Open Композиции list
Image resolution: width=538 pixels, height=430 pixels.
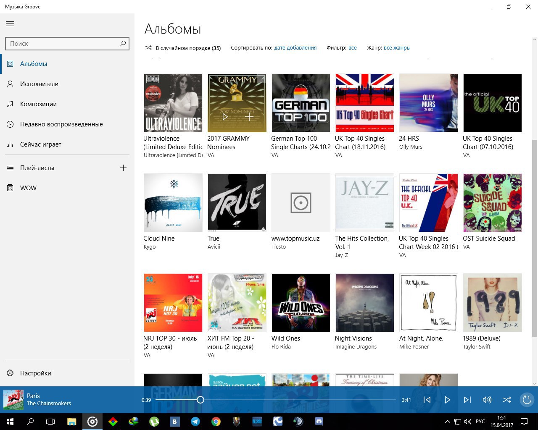pos(67,104)
